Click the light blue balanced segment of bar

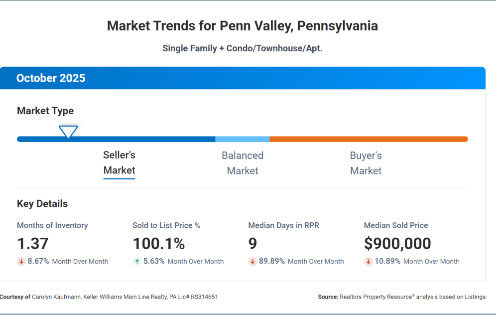(x=243, y=139)
